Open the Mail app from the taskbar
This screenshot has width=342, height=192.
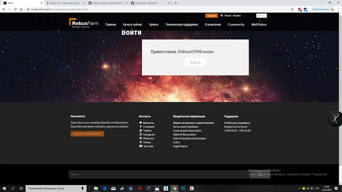click(x=113, y=188)
